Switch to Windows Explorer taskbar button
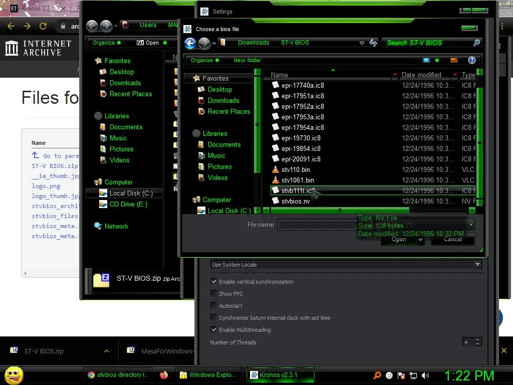The image size is (513, 385). point(210,375)
